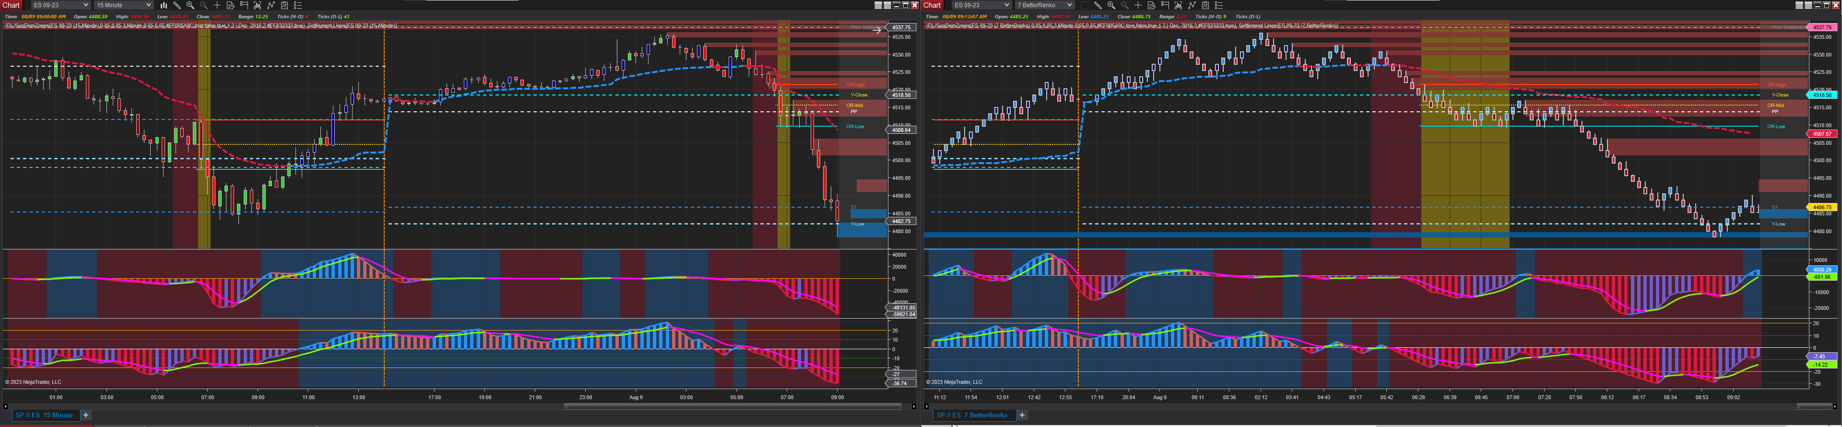The image size is (1842, 427).
Task: Click the -36.74 indicator value marker
Action: point(900,383)
